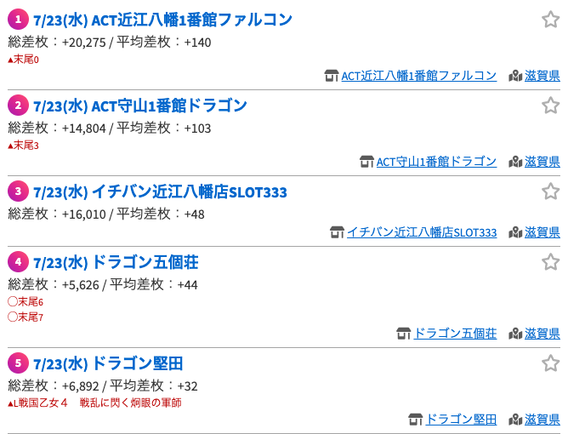
Task: Toggle favorite star for ACT守山1番館ドラゴン
Action: click(x=551, y=106)
